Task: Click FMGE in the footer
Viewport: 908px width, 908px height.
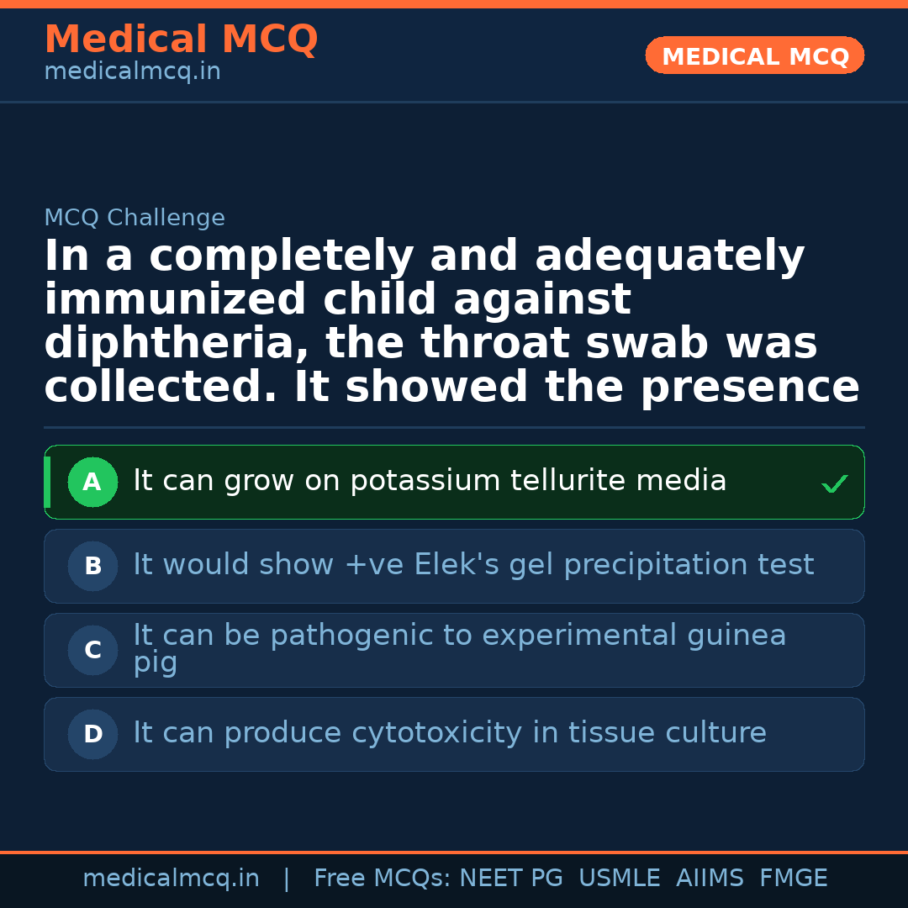Action: (x=793, y=879)
